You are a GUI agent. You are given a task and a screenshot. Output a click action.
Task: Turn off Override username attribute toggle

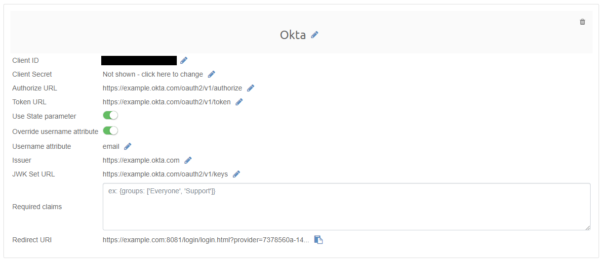pyautogui.click(x=110, y=131)
